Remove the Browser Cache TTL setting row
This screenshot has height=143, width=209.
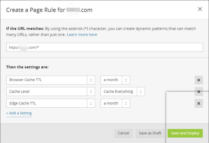199,80
